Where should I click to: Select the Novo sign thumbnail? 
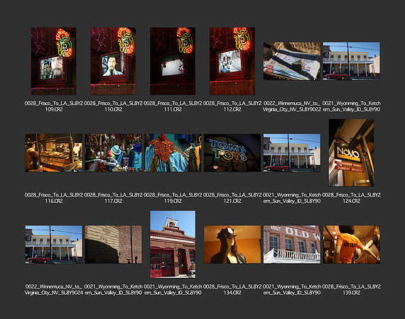click(x=351, y=153)
